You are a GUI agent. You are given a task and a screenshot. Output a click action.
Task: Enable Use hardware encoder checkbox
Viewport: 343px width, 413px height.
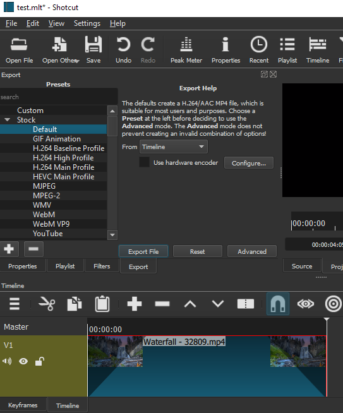pyautogui.click(x=144, y=162)
